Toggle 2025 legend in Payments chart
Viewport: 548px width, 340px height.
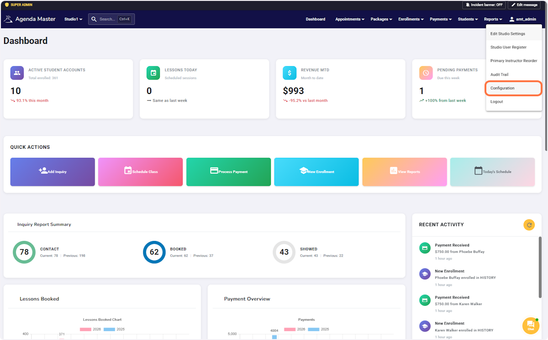318,329
